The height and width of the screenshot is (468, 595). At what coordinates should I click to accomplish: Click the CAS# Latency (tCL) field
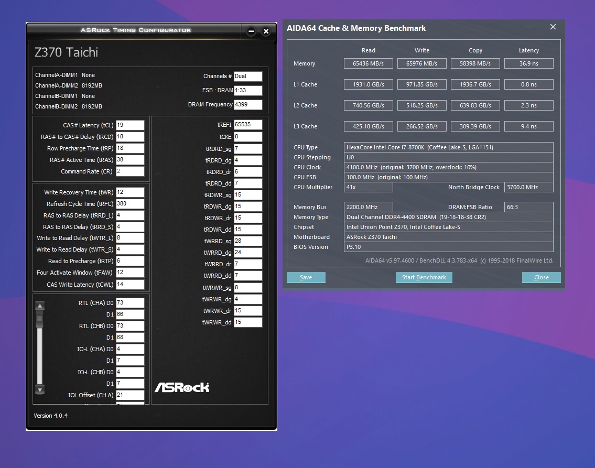130,125
